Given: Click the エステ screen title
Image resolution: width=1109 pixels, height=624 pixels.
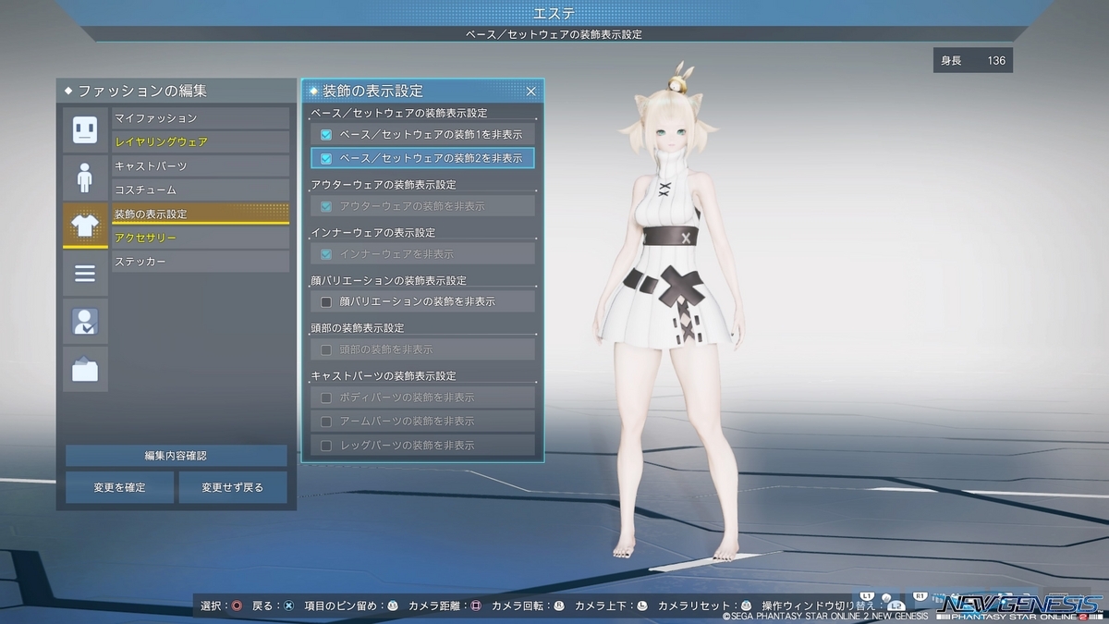Looking at the screenshot, I should [554, 13].
